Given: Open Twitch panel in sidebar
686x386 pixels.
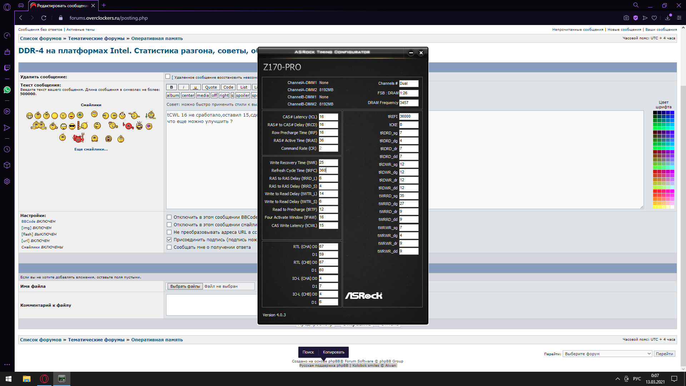Looking at the screenshot, I should pos(7,68).
